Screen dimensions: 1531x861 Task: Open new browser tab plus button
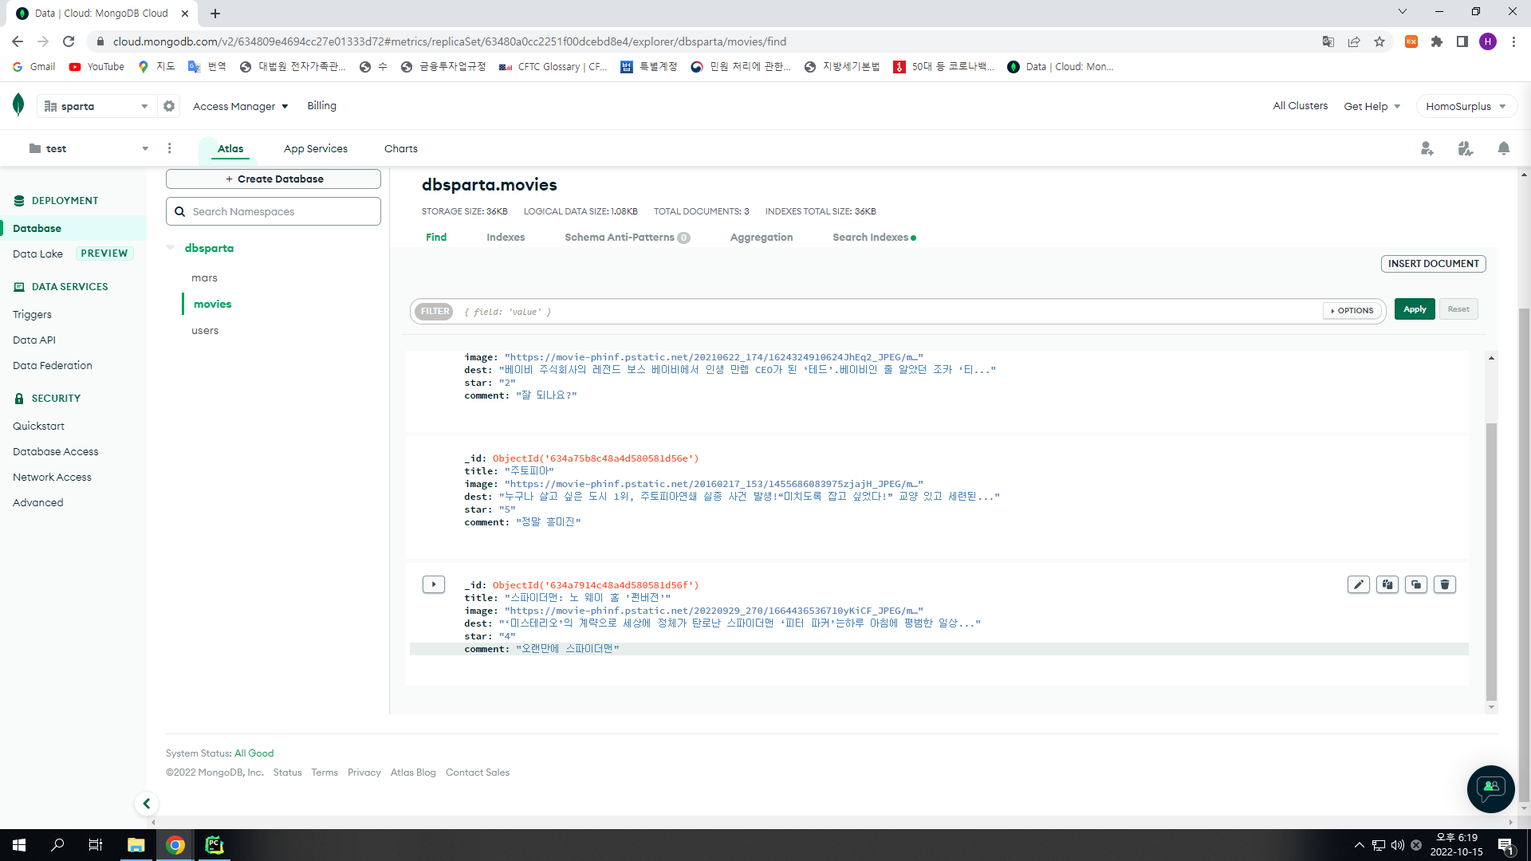[215, 13]
